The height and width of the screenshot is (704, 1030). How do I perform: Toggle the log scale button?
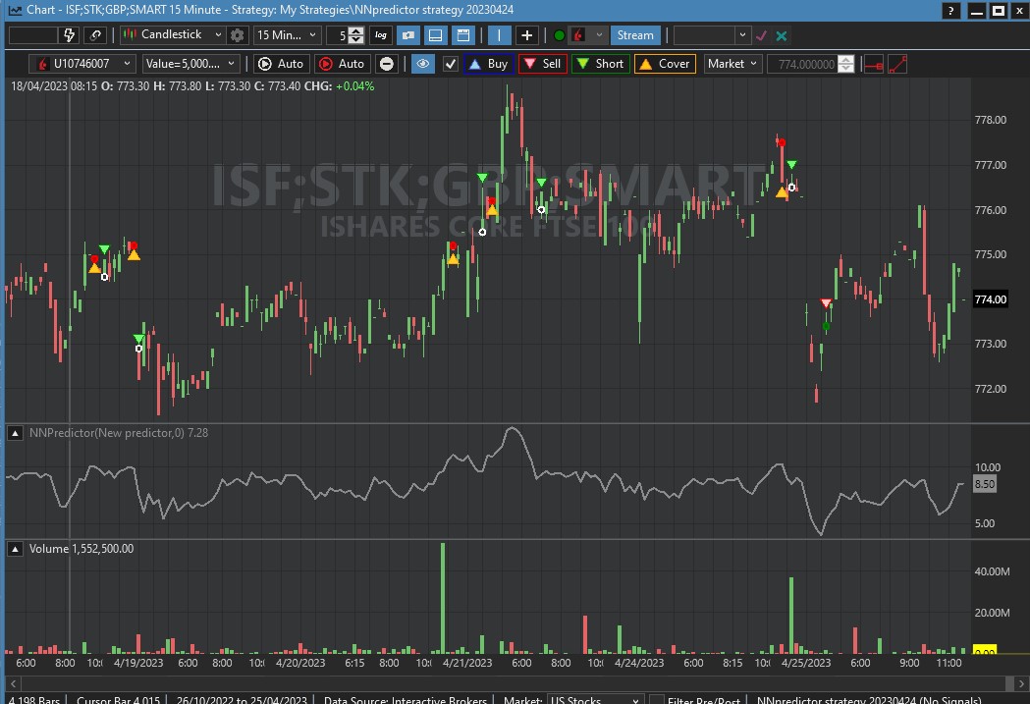click(380, 35)
